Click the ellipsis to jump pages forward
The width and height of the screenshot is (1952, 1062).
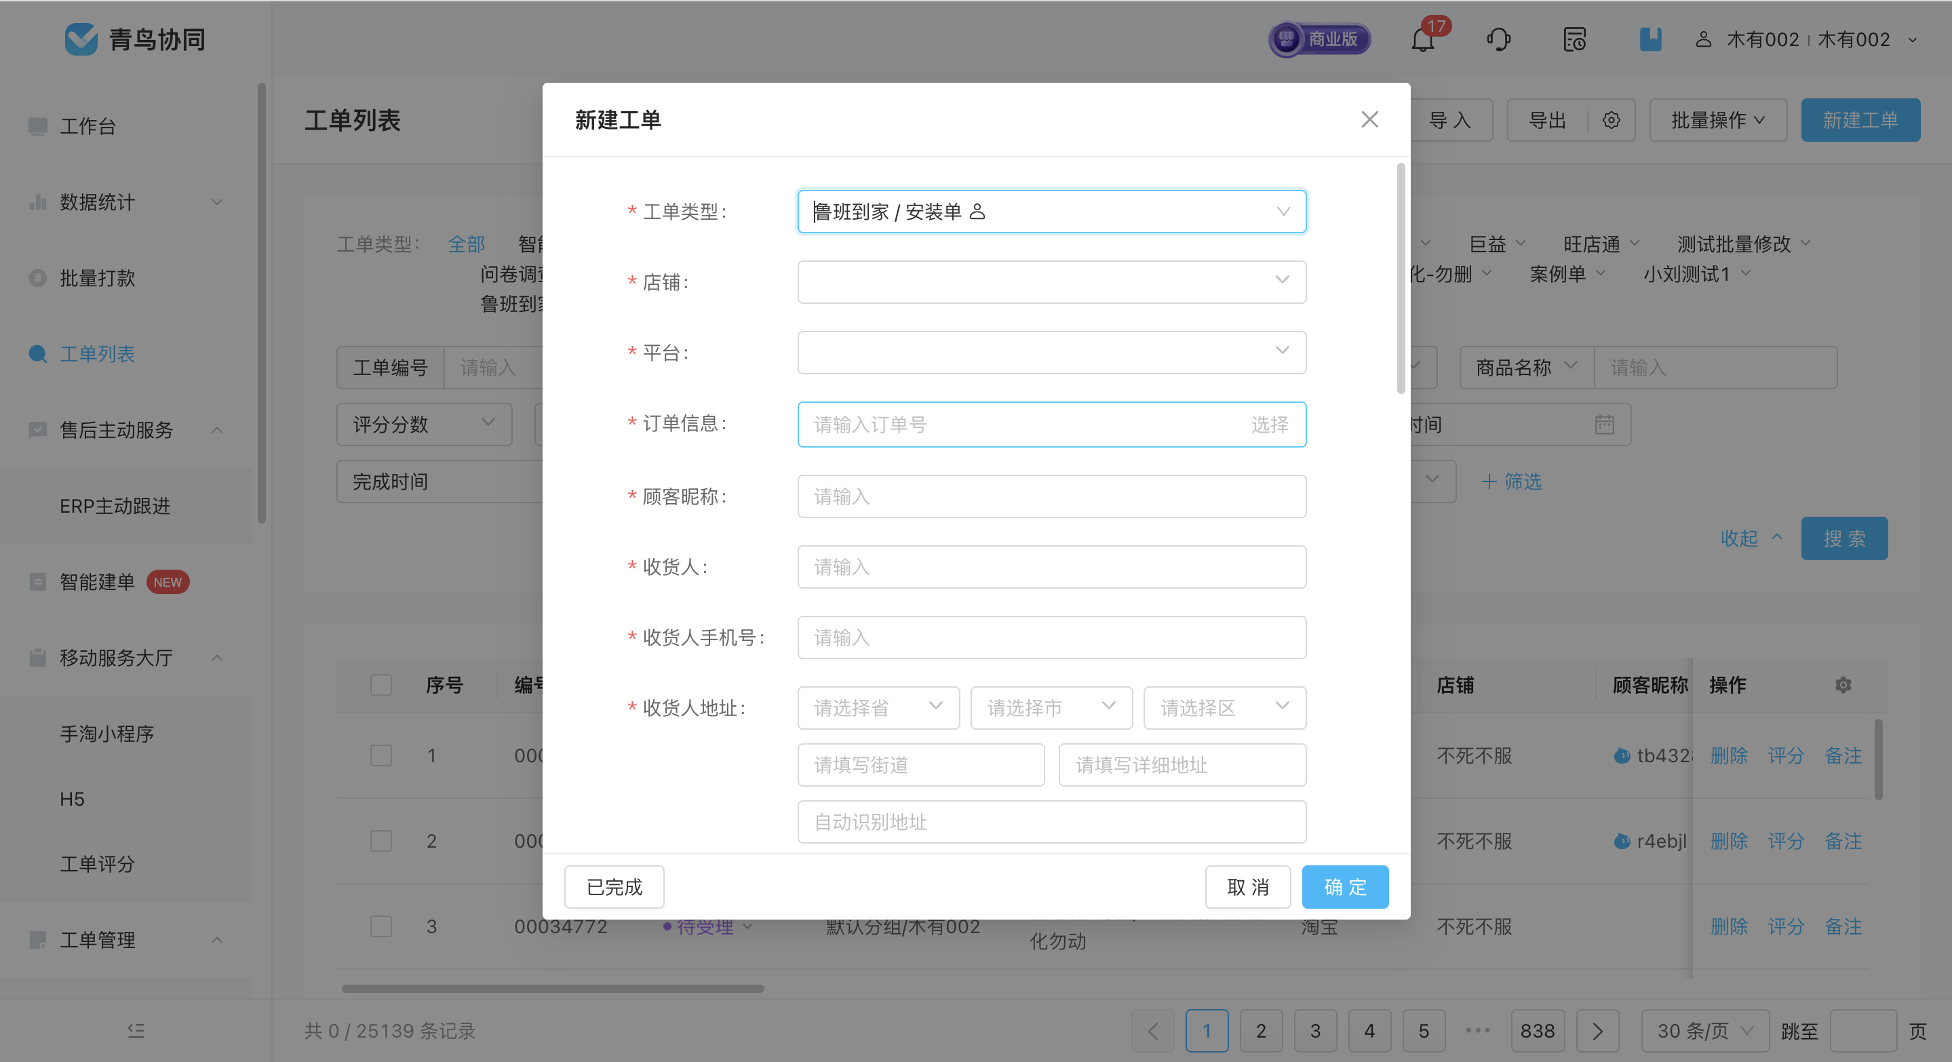1478,1031
